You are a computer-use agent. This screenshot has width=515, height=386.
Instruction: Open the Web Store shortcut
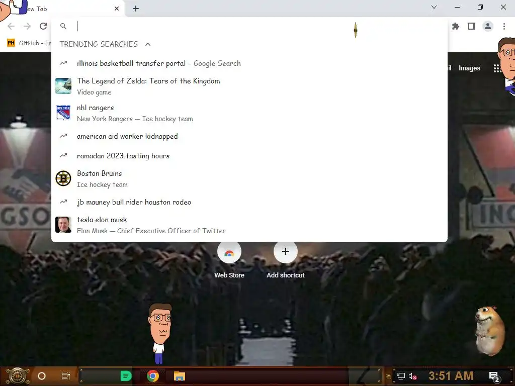[x=229, y=260]
